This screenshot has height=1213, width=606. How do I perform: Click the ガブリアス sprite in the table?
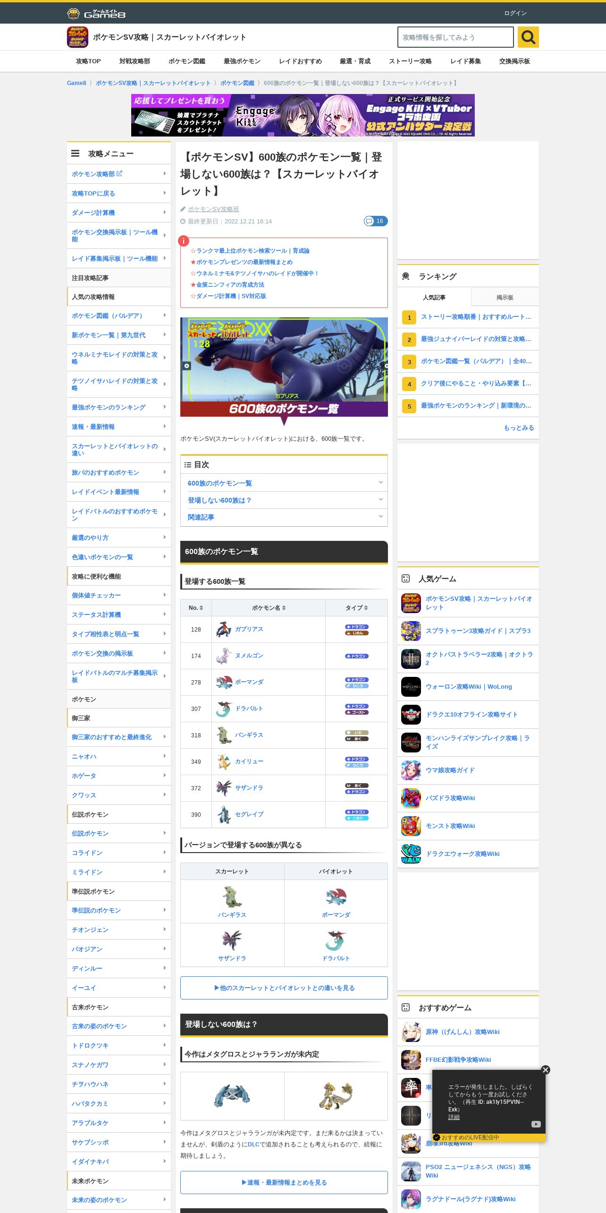(x=224, y=629)
